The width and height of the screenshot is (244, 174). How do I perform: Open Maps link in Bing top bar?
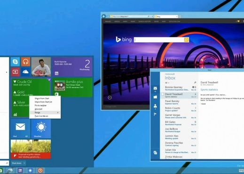coord(125,22)
